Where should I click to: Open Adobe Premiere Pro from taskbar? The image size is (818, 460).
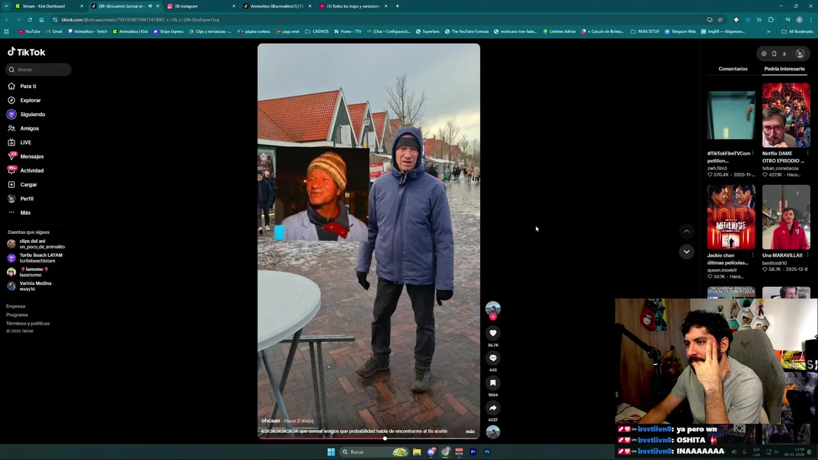[473, 452]
